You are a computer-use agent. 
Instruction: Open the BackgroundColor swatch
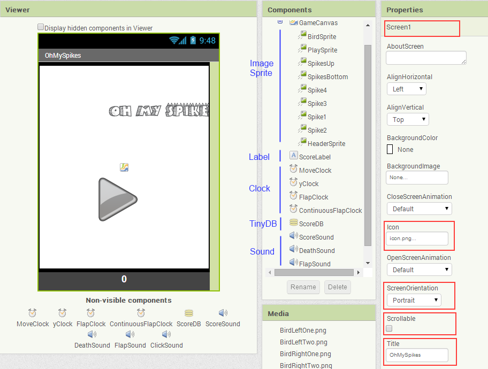(x=390, y=150)
